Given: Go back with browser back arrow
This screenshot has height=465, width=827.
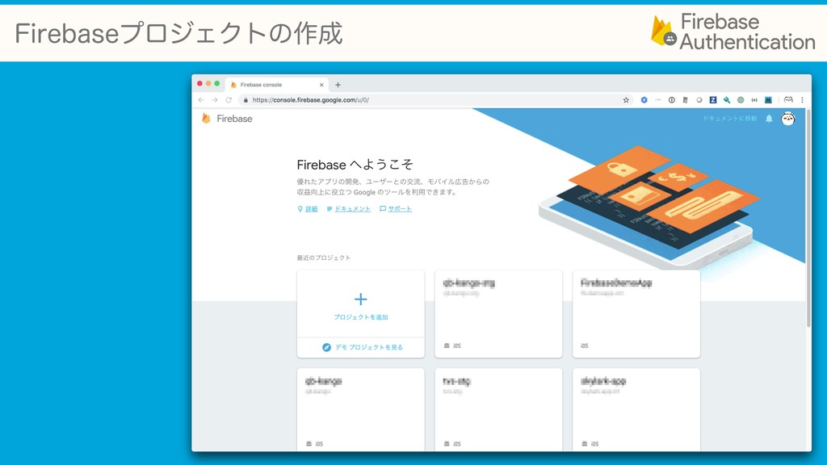Looking at the screenshot, I should coord(201,99).
